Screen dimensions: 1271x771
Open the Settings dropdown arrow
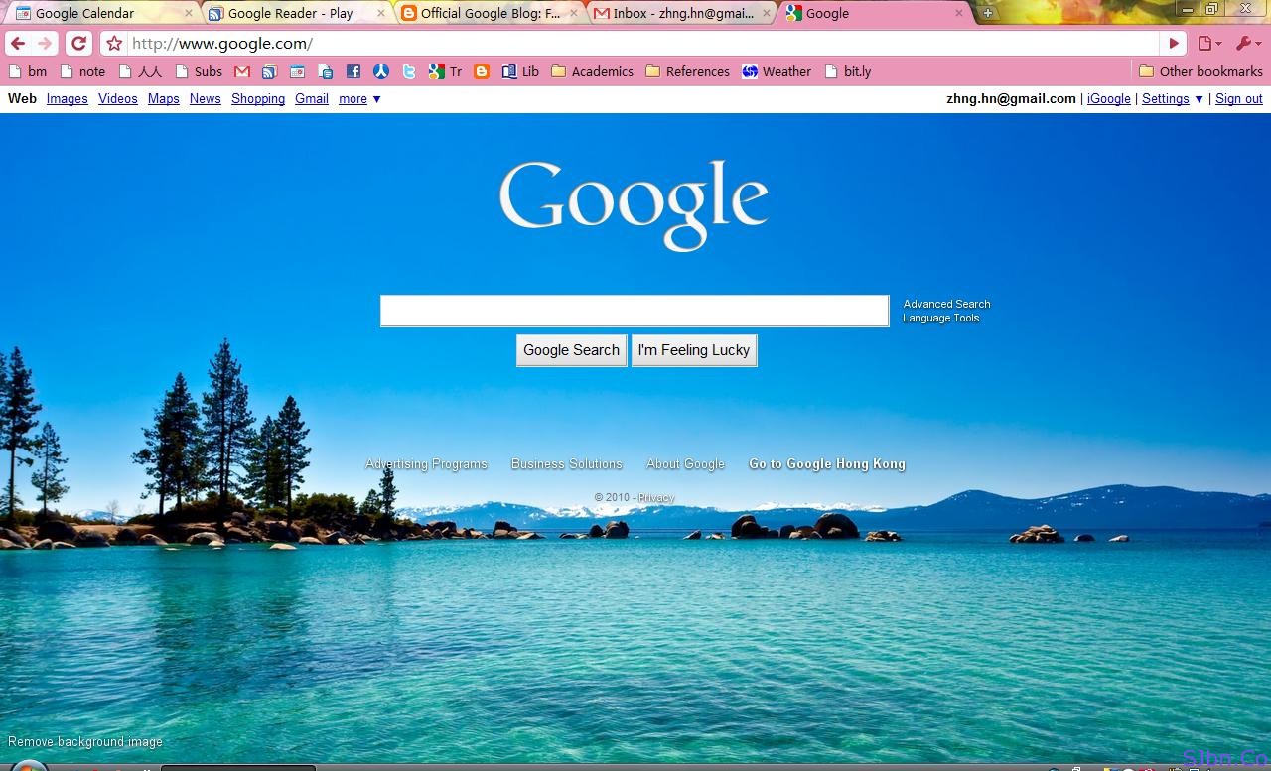coord(1199,99)
